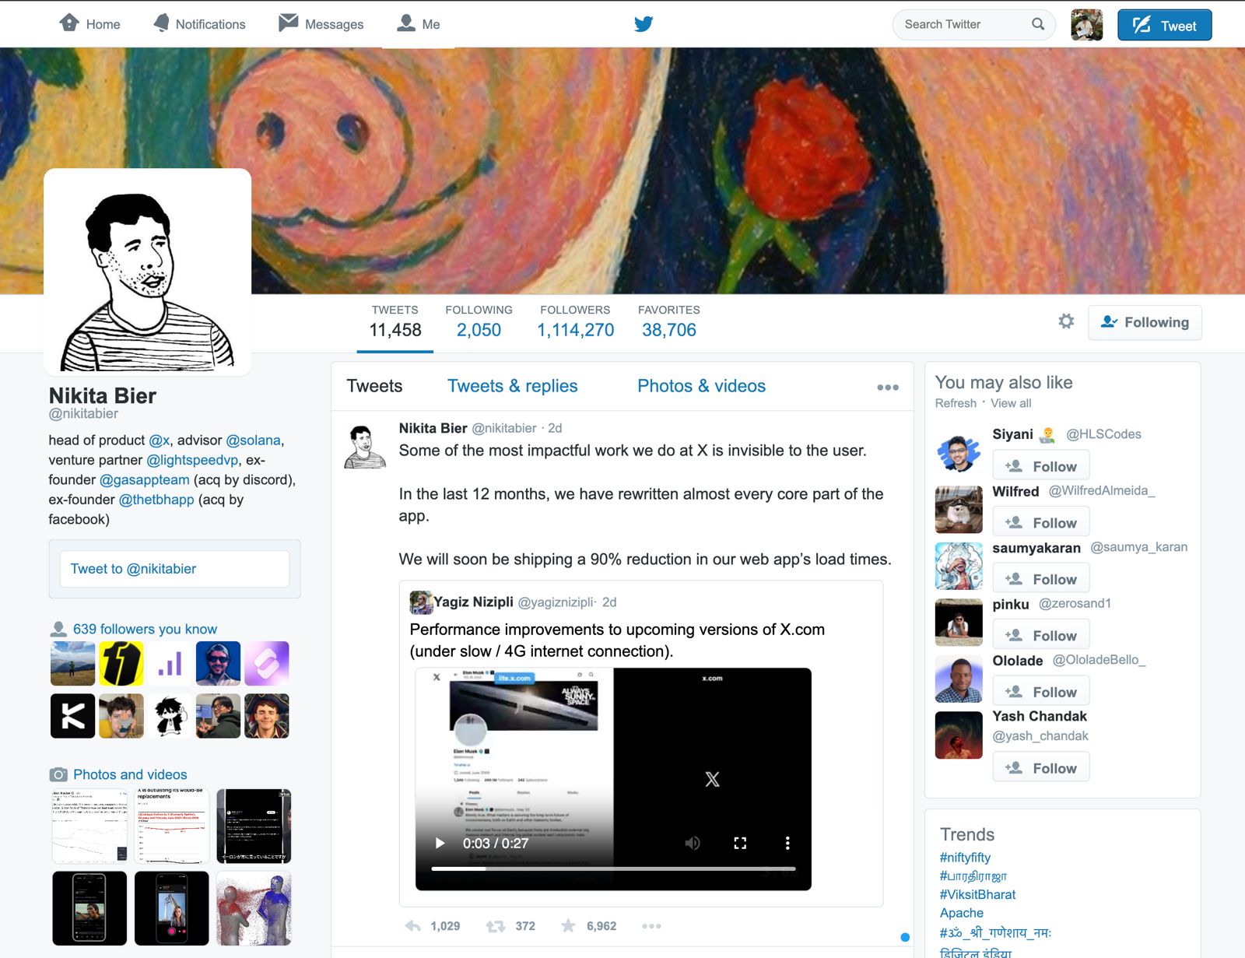Screen dimensions: 1245x958
Task: Open Siyani's avatar in suggestions
Action: [x=959, y=453]
